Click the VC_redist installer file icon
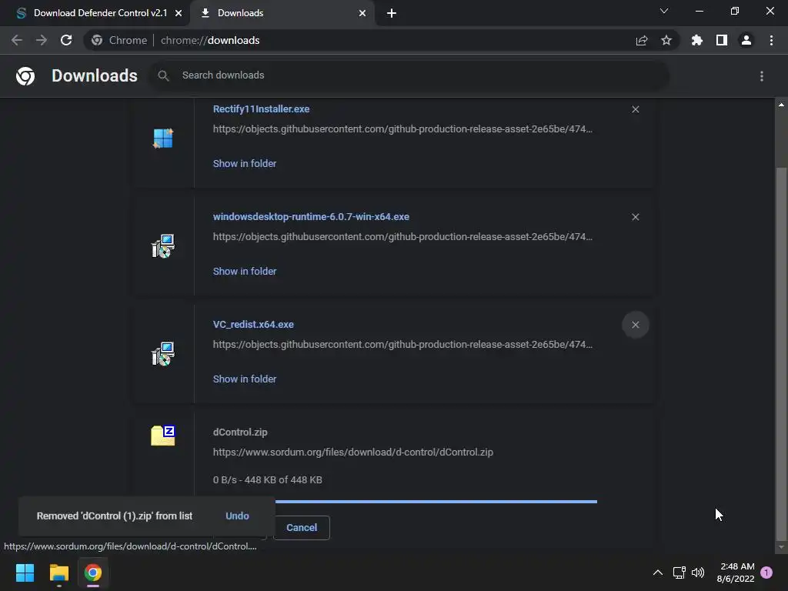 [163, 354]
